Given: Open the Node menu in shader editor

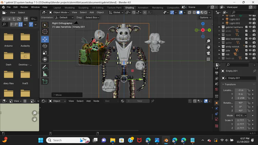Looking at the screenshot, I should coord(96,101).
